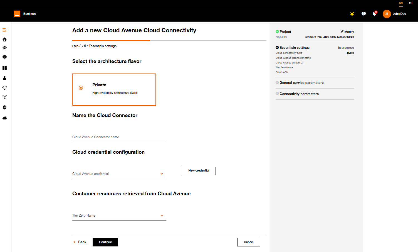
Task: Click 'Step 2 / 5 : Essentials settings' text
Action: point(94,46)
